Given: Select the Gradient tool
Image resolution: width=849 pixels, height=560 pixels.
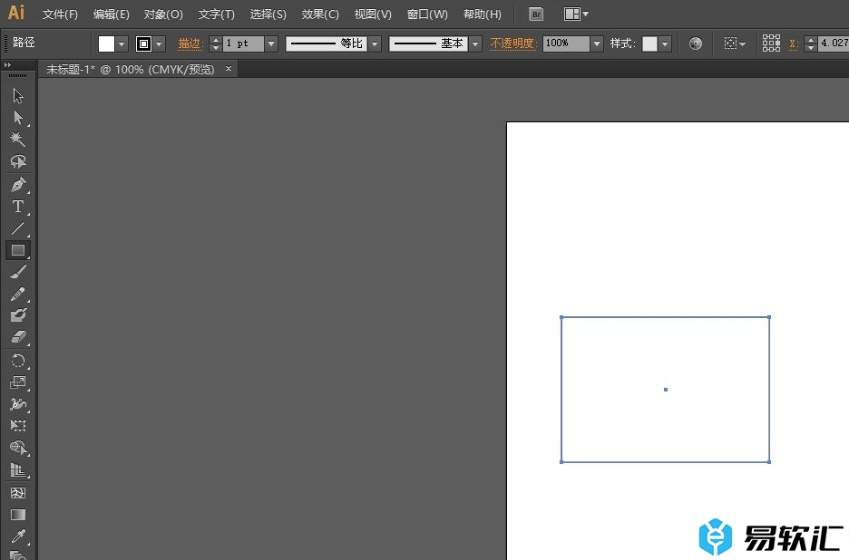Looking at the screenshot, I should pyautogui.click(x=18, y=515).
